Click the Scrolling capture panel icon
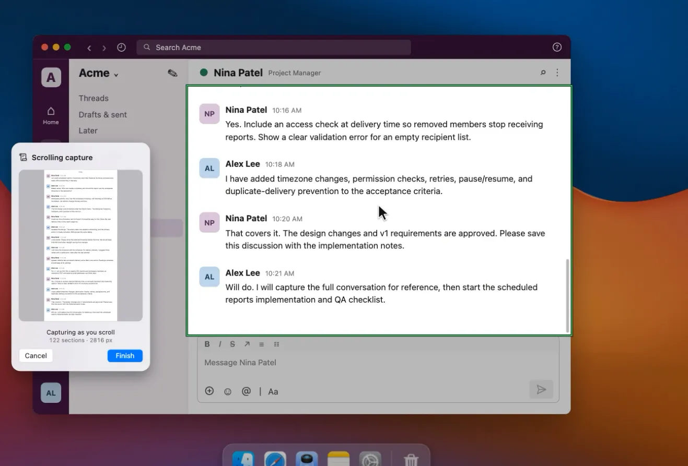This screenshot has height=466, width=688. [23, 157]
